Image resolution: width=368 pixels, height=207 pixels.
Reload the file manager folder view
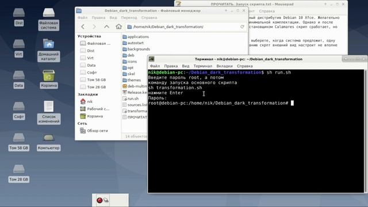[242, 27]
